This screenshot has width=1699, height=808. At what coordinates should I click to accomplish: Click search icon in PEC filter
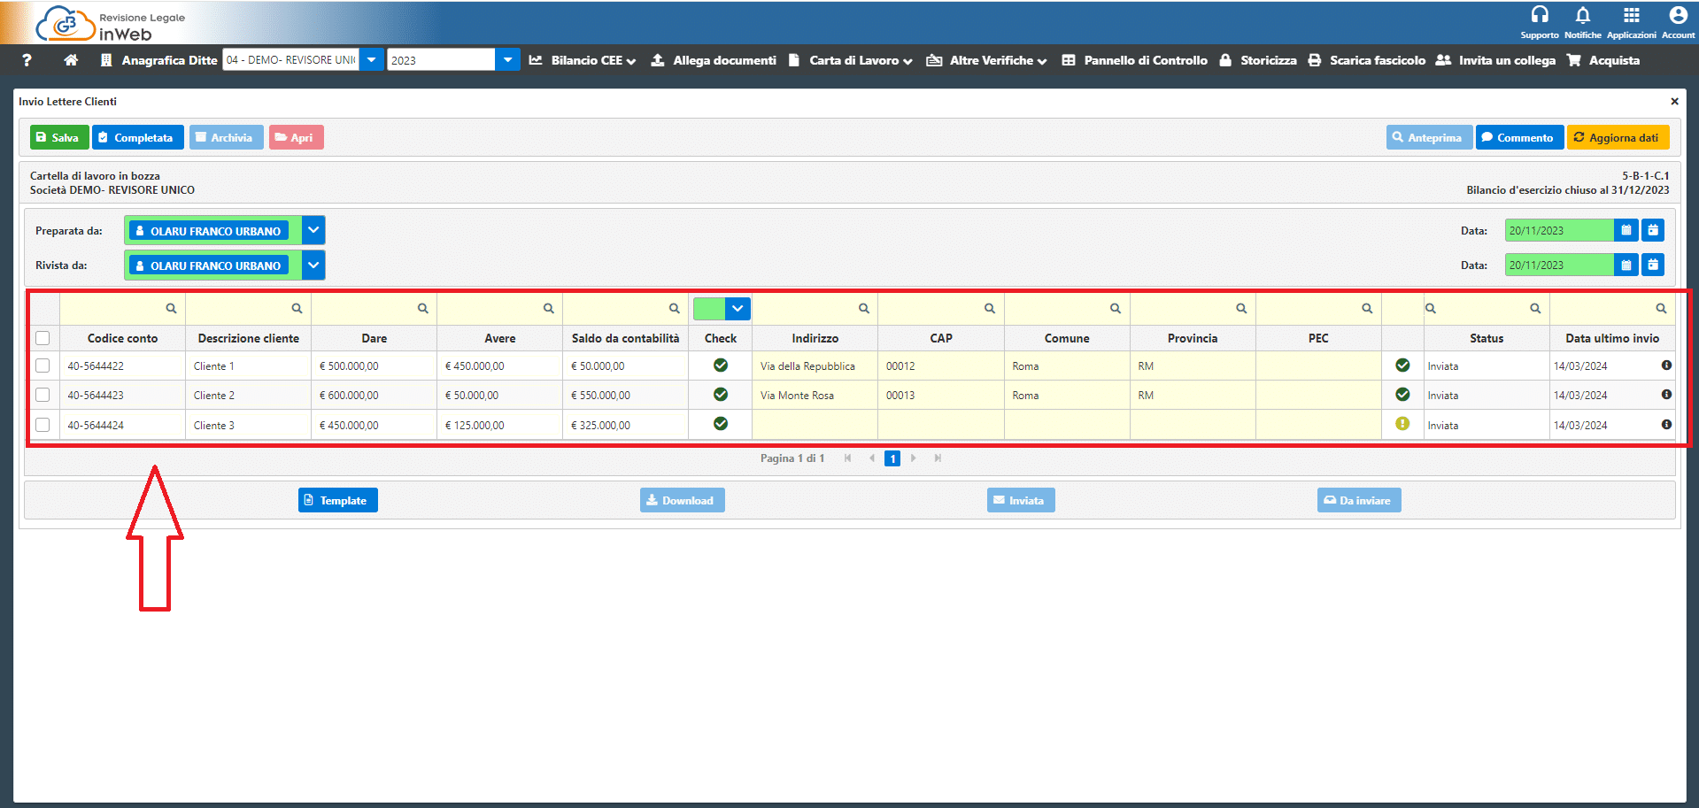click(1366, 309)
